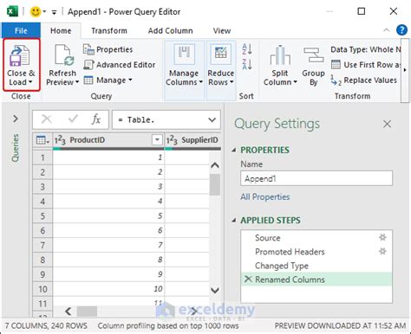Confirm the formula with the checkmark icon
This screenshot has height=334, width=411.
73,119
